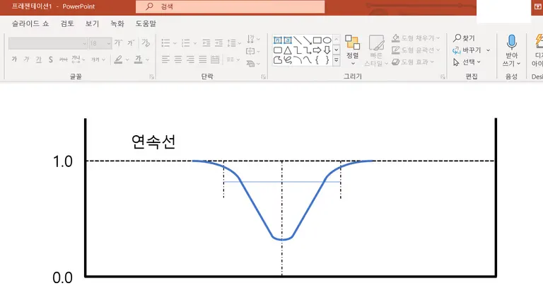Screen dimensions: 543x298
Task: Select the rounded rectangle shape
Action: click(x=278, y=50)
